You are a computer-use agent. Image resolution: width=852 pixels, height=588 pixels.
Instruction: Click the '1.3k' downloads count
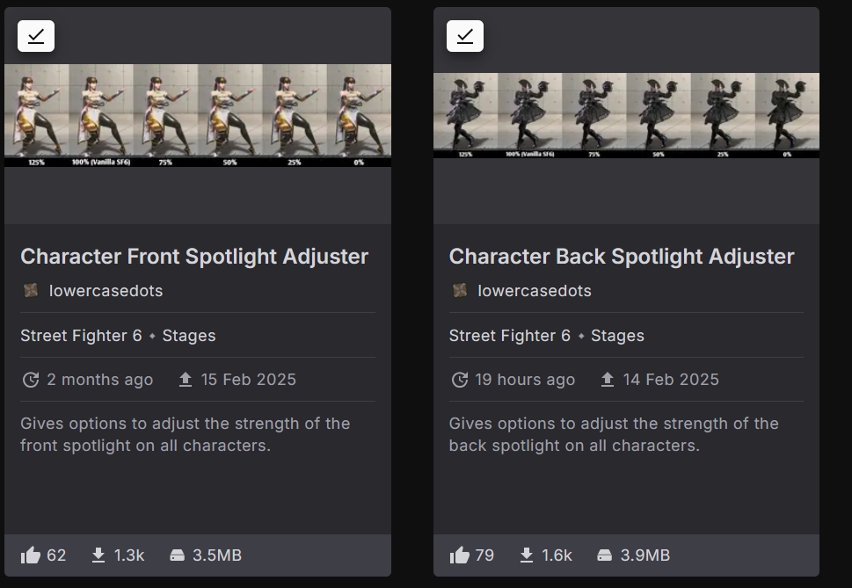coord(129,555)
